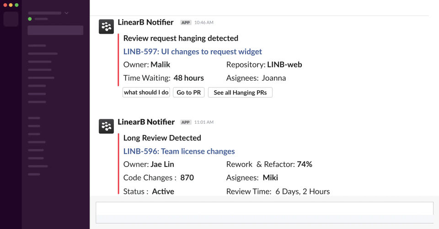Click the 11:01 AM message timestamp
Image resolution: width=439 pixels, height=229 pixels.
pyautogui.click(x=204, y=122)
